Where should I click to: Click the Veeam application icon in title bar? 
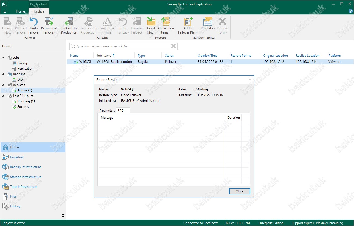[5, 4]
